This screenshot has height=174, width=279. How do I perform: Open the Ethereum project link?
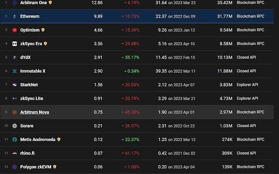coord(30,16)
